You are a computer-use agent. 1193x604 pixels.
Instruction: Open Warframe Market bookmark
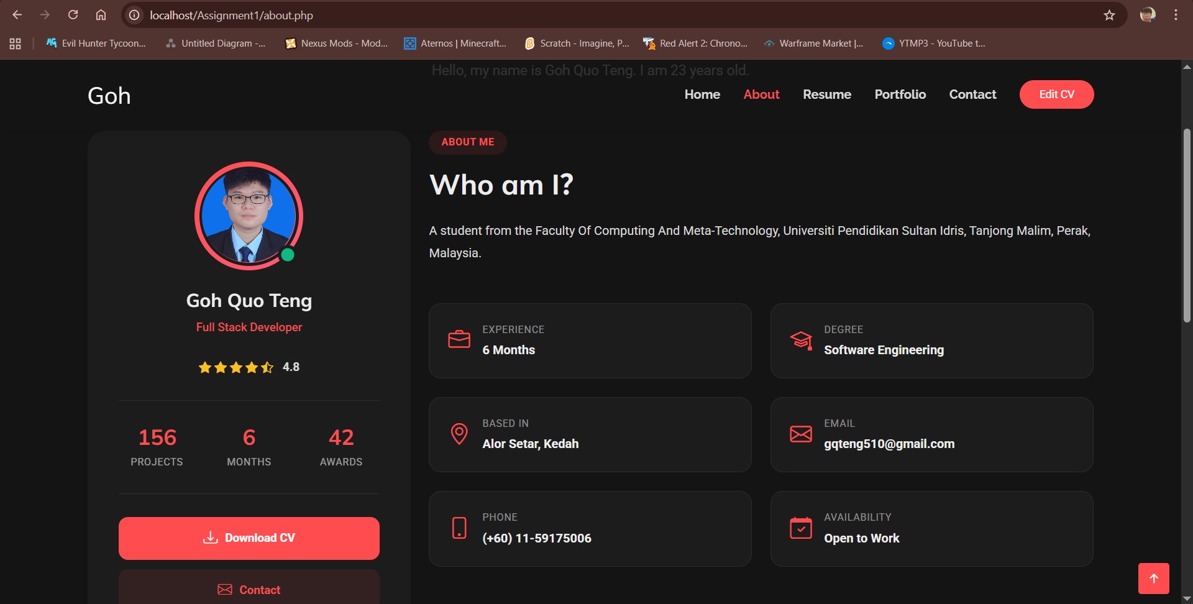click(x=813, y=43)
